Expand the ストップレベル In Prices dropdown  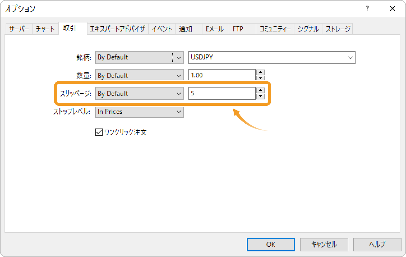pyautogui.click(x=140, y=112)
